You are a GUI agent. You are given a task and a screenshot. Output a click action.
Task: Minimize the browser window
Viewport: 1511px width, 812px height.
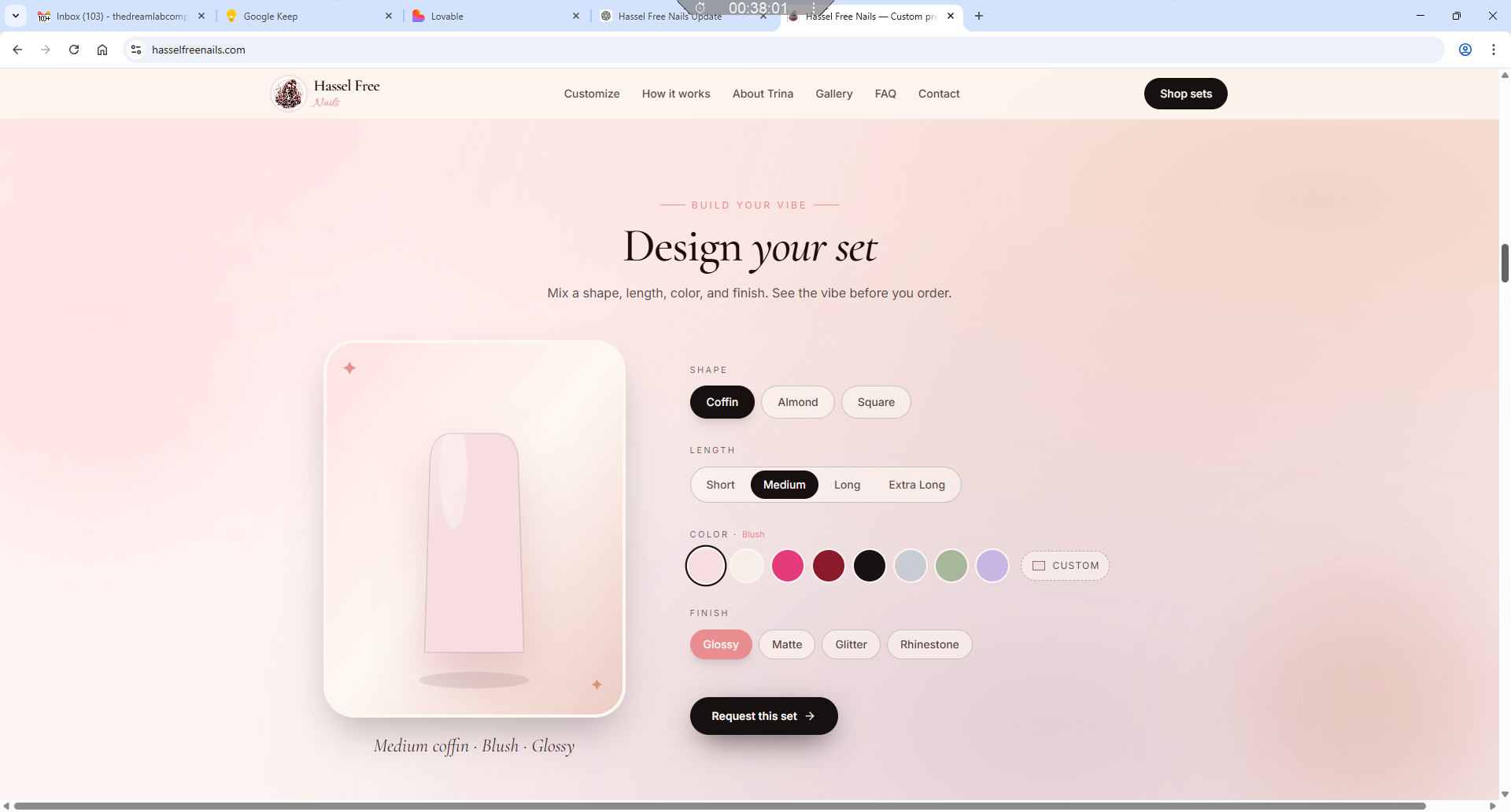click(x=1420, y=16)
